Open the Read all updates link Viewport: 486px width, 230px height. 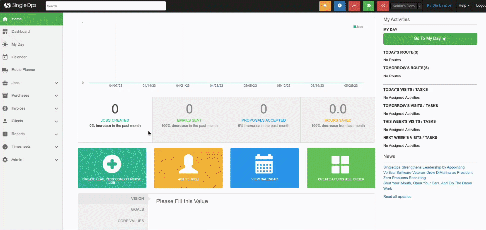tap(397, 197)
